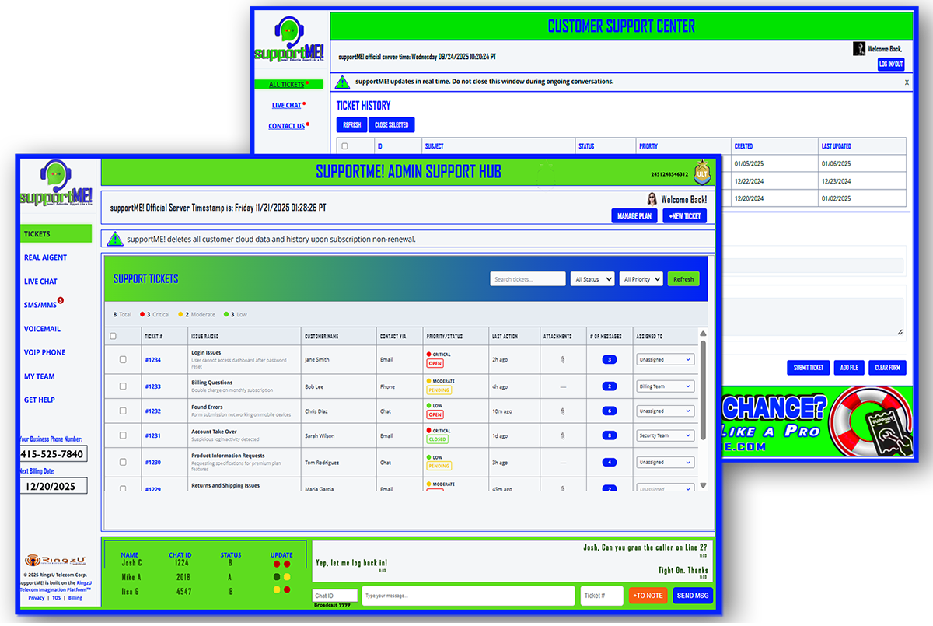Image resolution: width=933 pixels, height=626 pixels.
Task: Click the SEND MSG button in the chat panel
Action: (x=691, y=595)
